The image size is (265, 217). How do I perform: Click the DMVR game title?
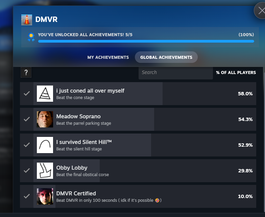coord(47,20)
